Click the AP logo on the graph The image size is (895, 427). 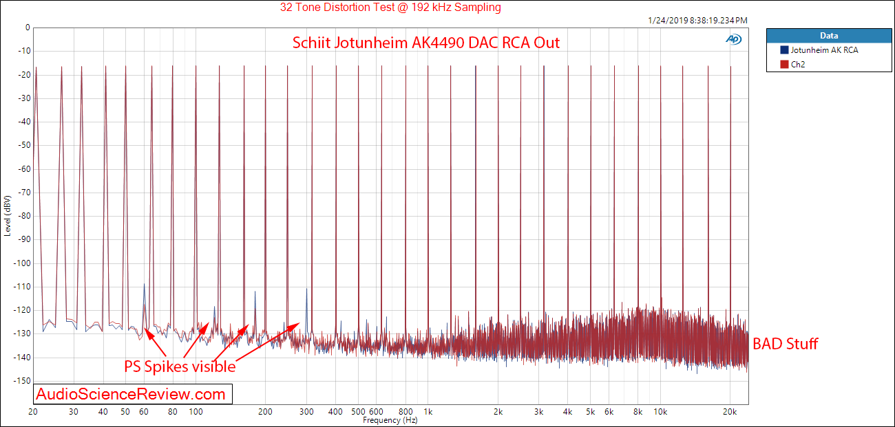pyautogui.click(x=734, y=39)
